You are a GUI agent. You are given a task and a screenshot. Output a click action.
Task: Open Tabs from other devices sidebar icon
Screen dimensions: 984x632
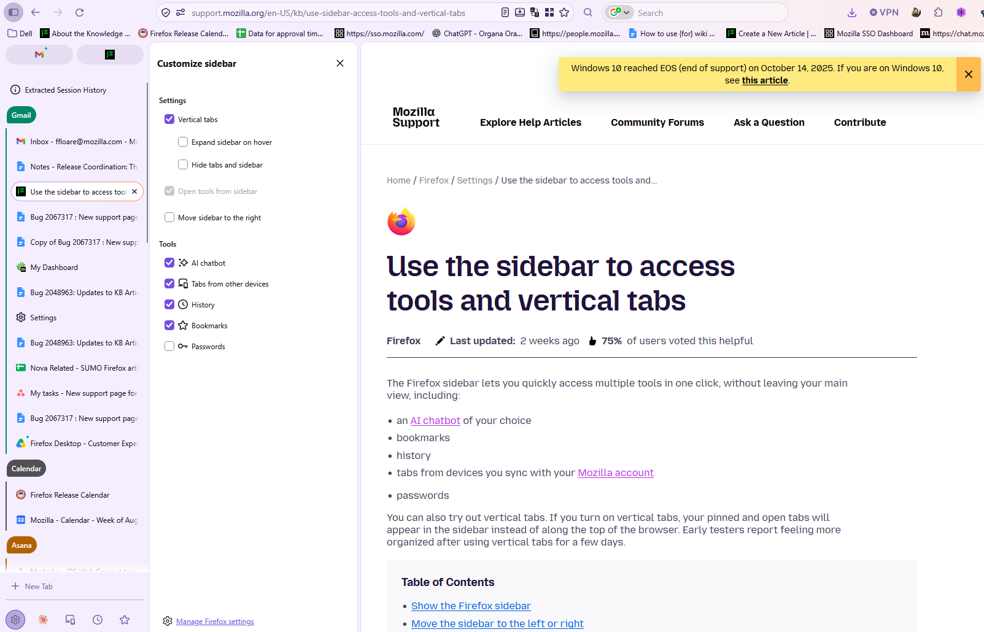[70, 620]
